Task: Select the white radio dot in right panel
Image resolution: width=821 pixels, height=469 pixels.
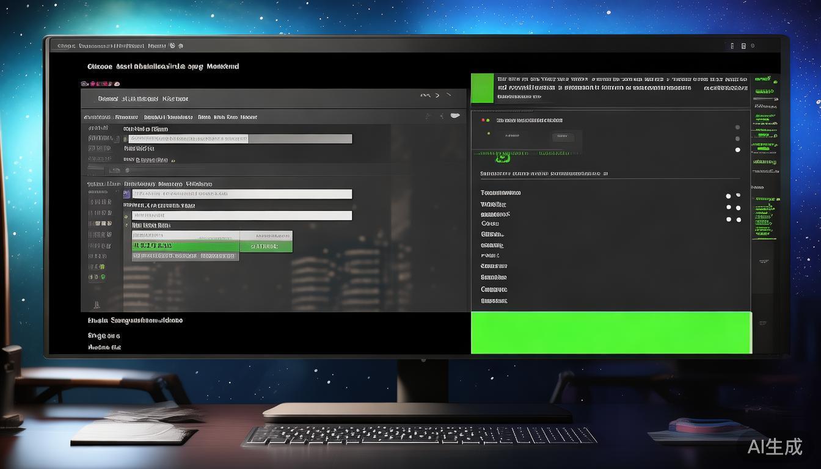Action: [737, 150]
